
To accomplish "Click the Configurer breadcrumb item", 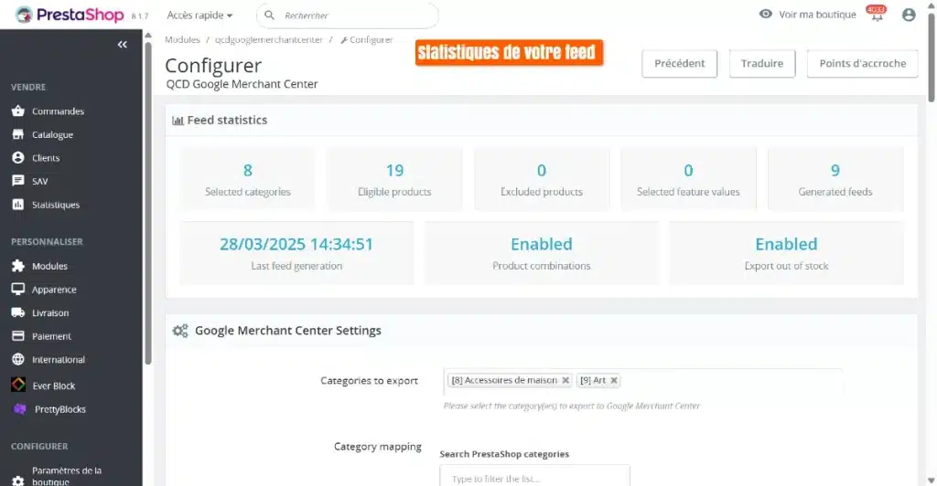I will click(x=366, y=39).
